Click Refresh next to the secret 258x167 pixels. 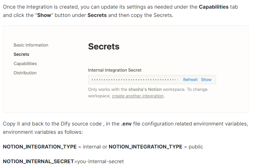(190, 80)
